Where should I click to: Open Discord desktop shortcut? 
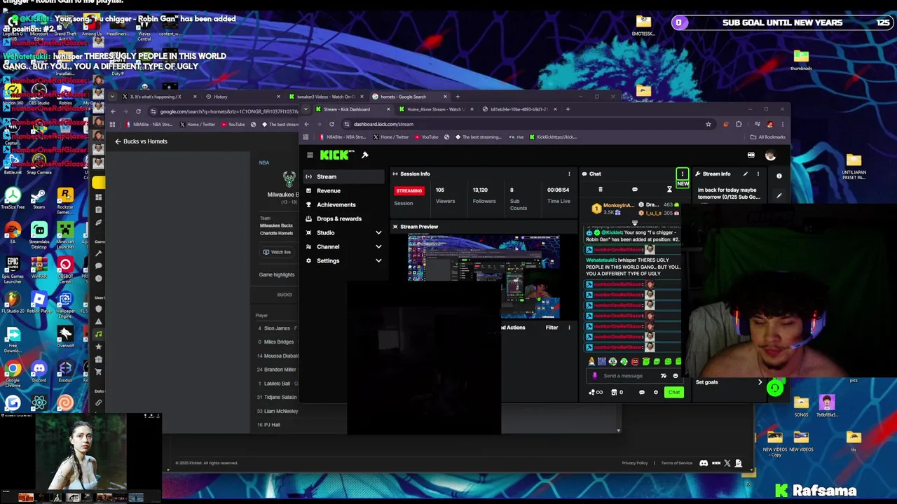(39, 371)
